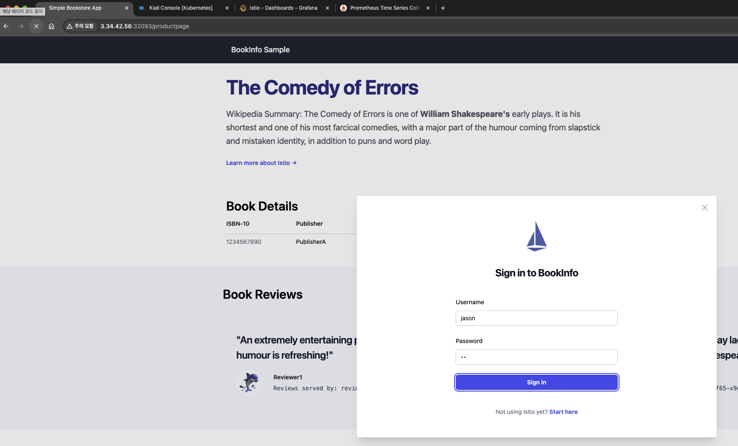Click the Sign in button
The image size is (738, 446).
537,382
